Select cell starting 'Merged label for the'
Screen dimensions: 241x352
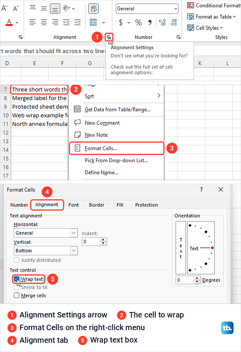(40, 98)
